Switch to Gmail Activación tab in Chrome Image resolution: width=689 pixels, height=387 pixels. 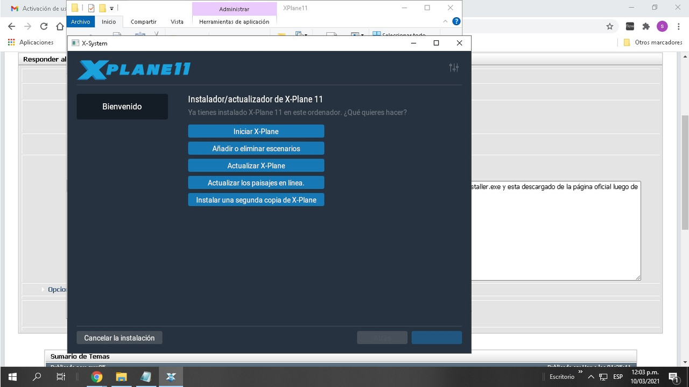click(x=38, y=9)
